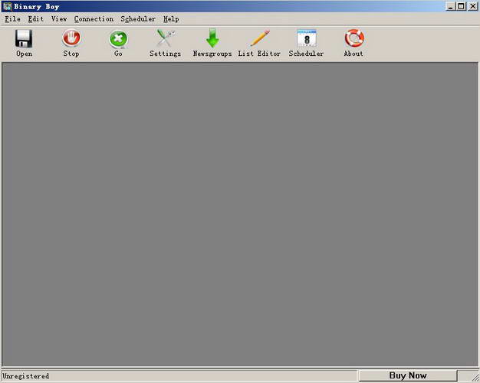480x383 pixels.
Task: Click the red Stop hand icon
Action: (71, 38)
